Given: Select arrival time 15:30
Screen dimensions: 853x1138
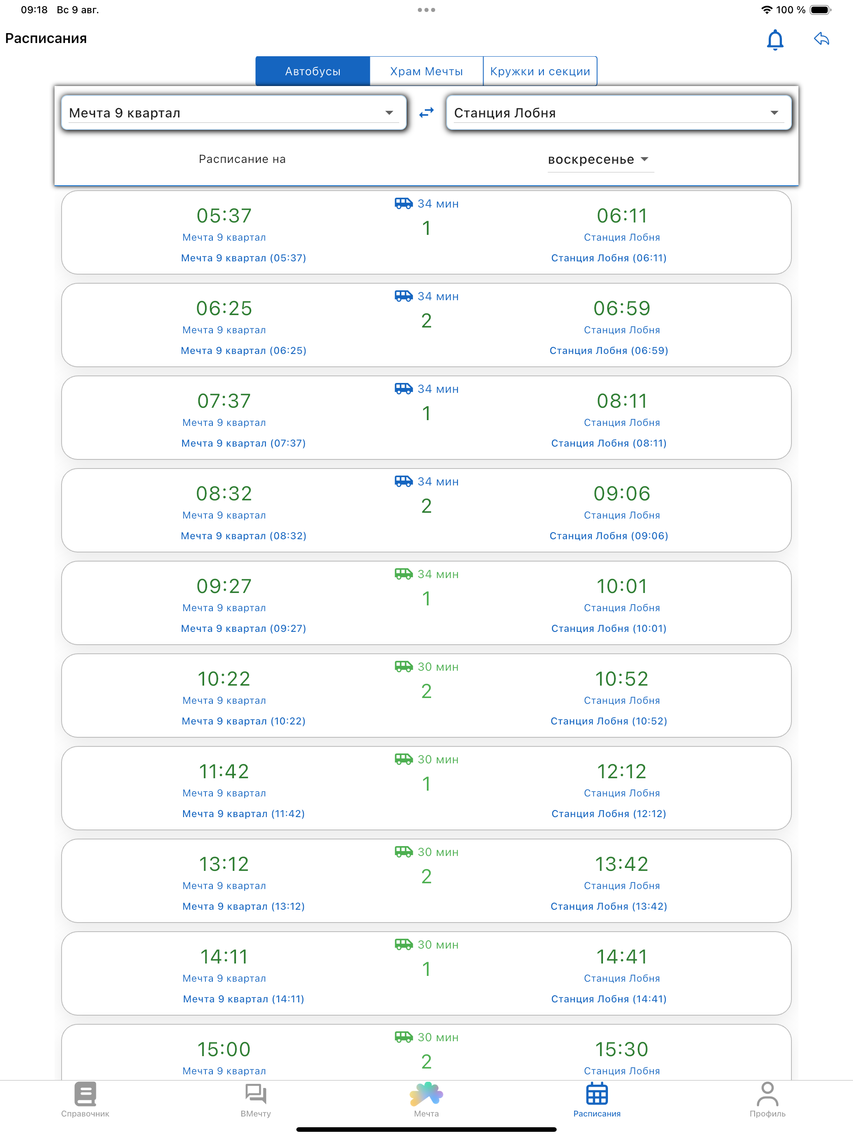Looking at the screenshot, I should pyautogui.click(x=622, y=1049).
